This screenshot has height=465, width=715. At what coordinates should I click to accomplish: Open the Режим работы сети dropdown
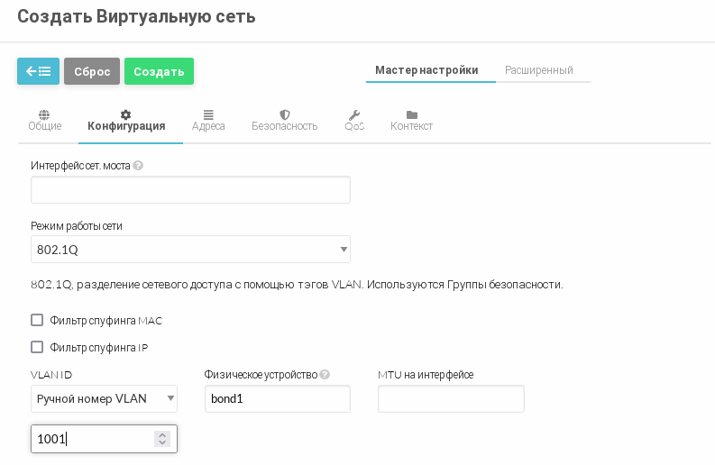(x=190, y=249)
